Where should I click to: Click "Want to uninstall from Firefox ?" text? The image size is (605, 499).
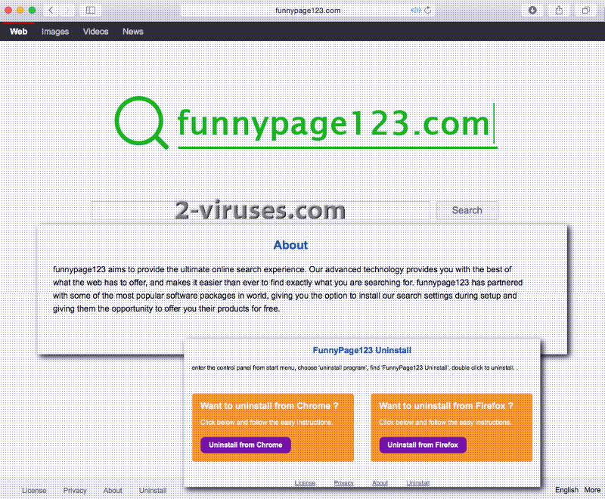coord(446,406)
